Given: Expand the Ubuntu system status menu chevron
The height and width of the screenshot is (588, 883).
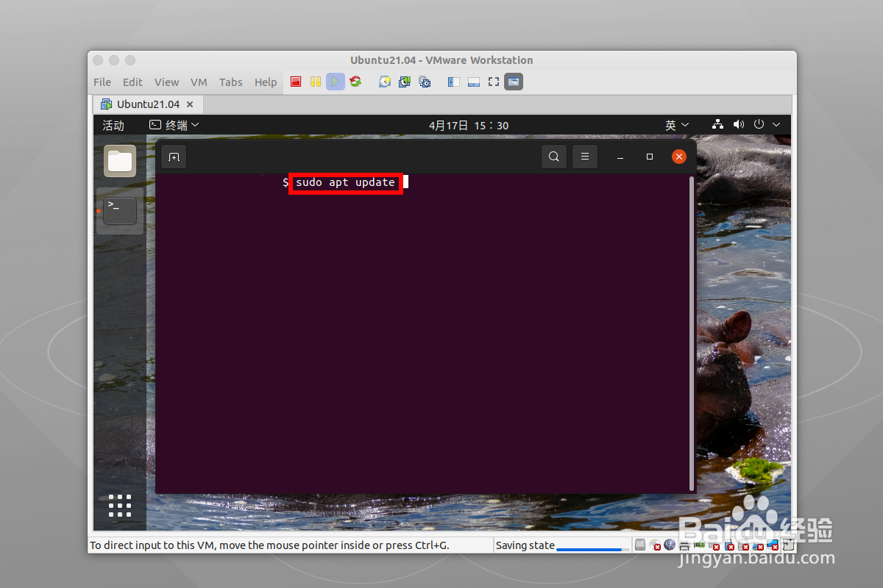Looking at the screenshot, I should [x=776, y=124].
